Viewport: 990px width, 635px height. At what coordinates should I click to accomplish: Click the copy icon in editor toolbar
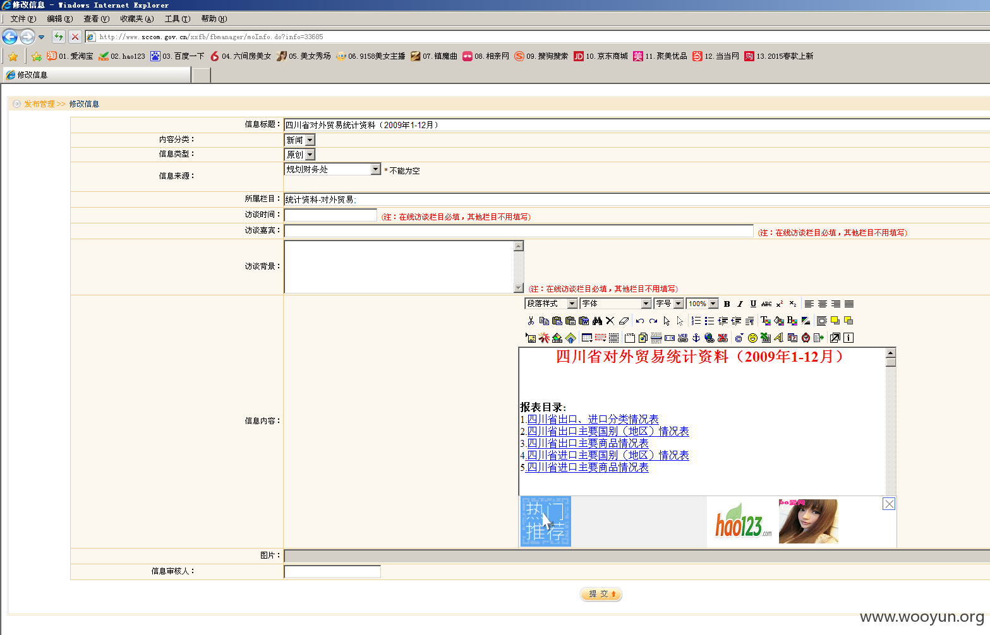click(x=544, y=321)
